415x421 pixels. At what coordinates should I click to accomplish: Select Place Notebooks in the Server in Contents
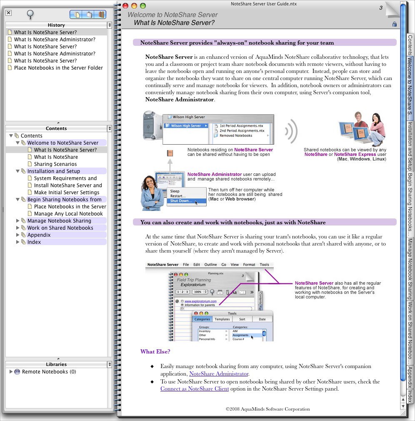pos(70,206)
